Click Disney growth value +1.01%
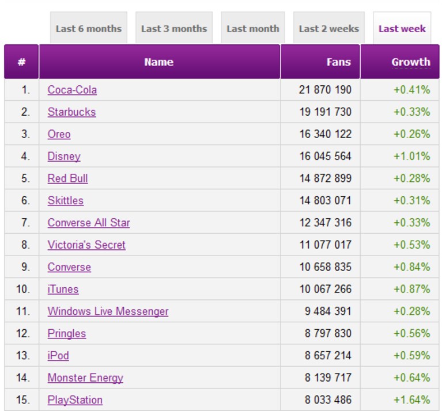The width and height of the screenshot is (442, 411). [x=412, y=156]
